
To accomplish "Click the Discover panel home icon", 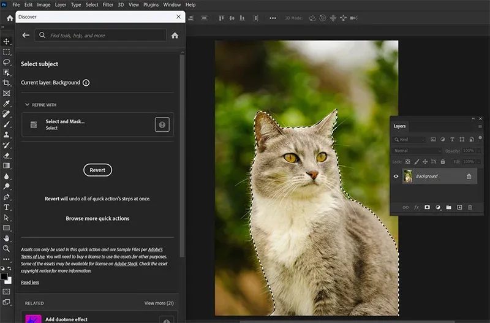I will pos(175,36).
